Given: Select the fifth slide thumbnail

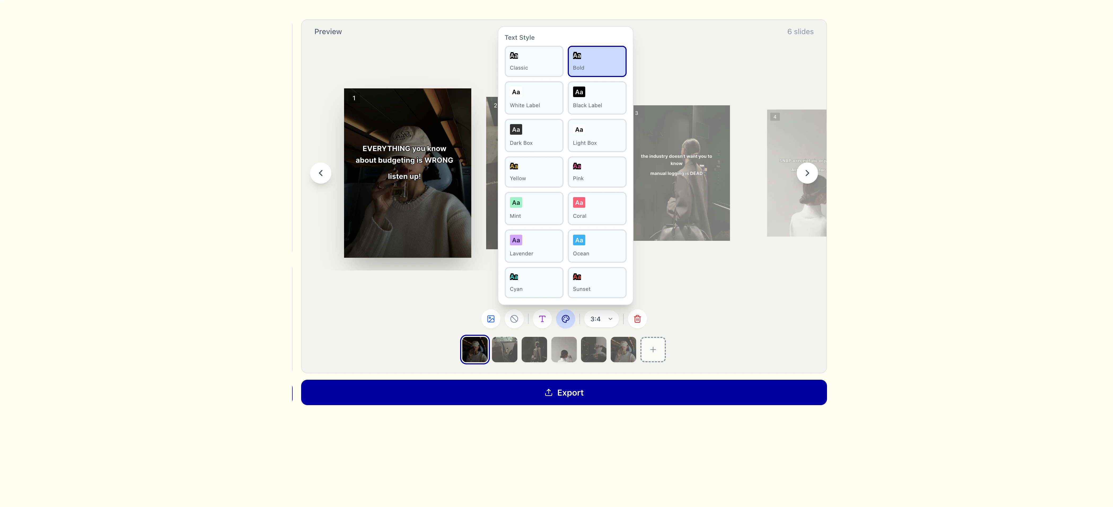Looking at the screenshot, I should [x=594, y=350].
